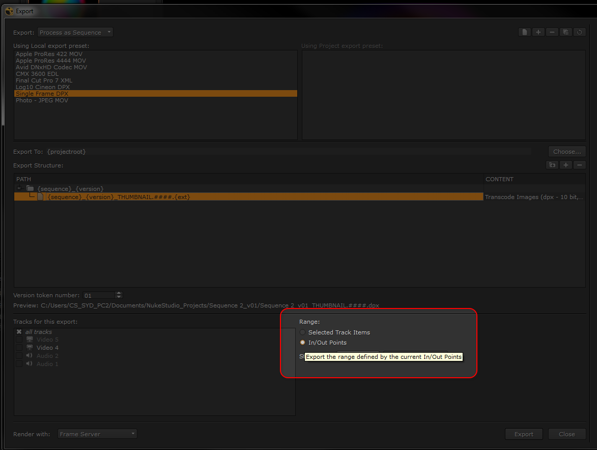Select the Selected Track Items range option
The width and height of the screenshot is (597, 450).
point(303,332)
